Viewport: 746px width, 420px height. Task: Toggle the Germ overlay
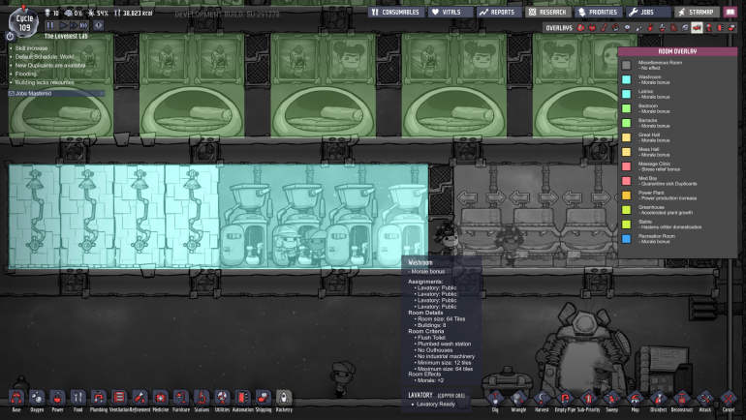pos(673,28)
